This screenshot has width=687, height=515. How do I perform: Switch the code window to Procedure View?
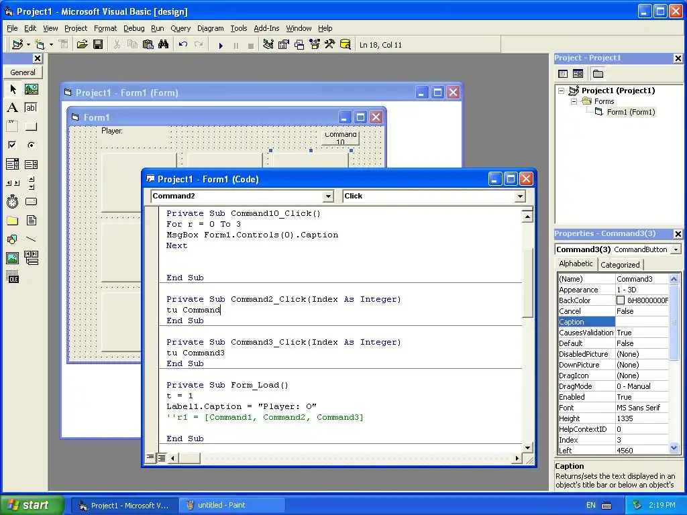[x=150, y=457]
